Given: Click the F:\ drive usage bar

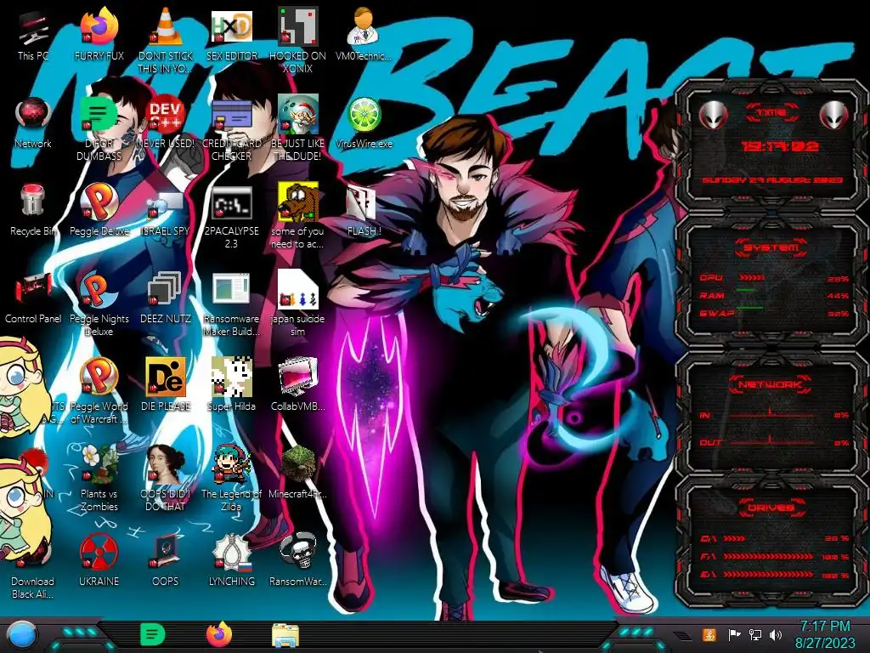Looking at the screenshot, I should click(x=768, y=556).
